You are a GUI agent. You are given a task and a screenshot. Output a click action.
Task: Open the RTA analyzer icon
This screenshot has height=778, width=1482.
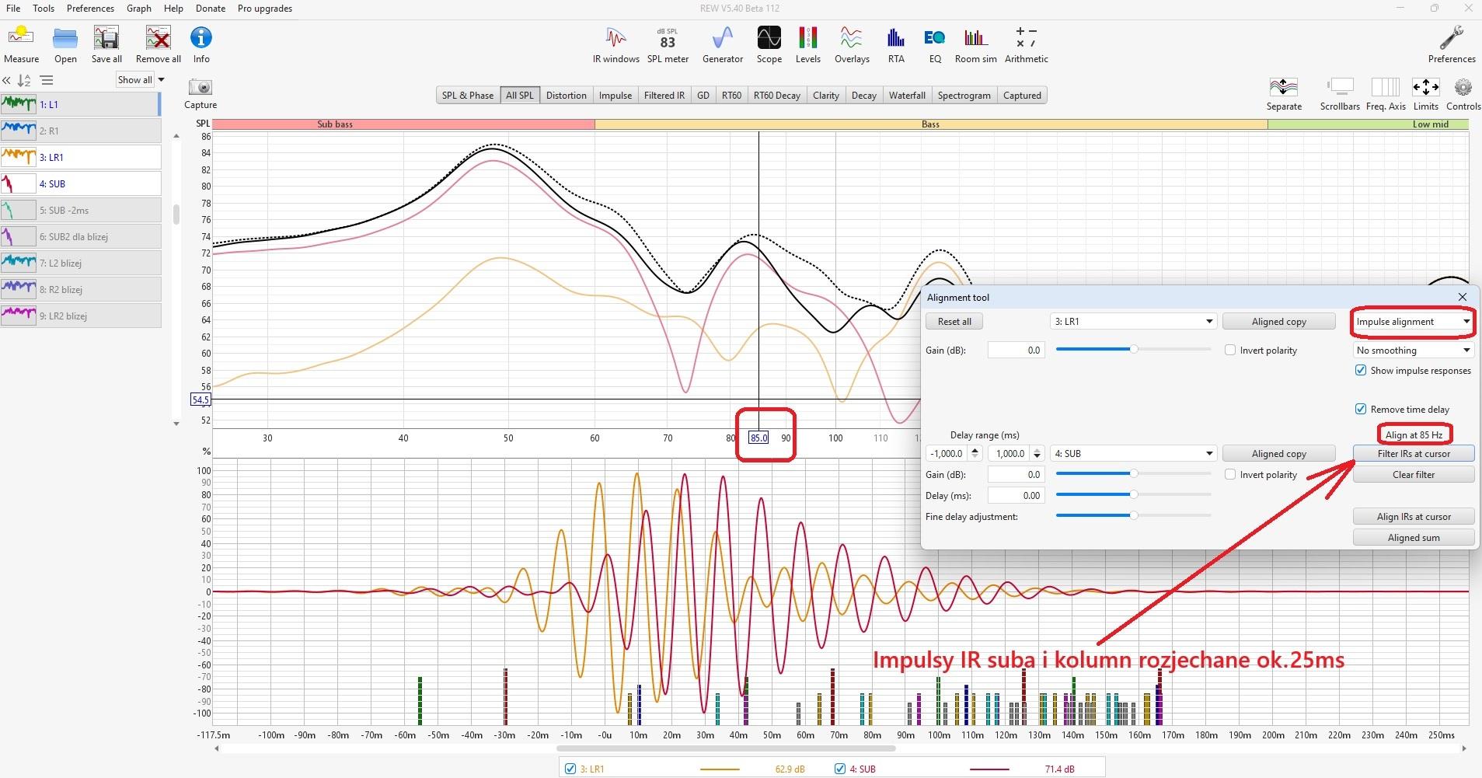pos(895,38)
